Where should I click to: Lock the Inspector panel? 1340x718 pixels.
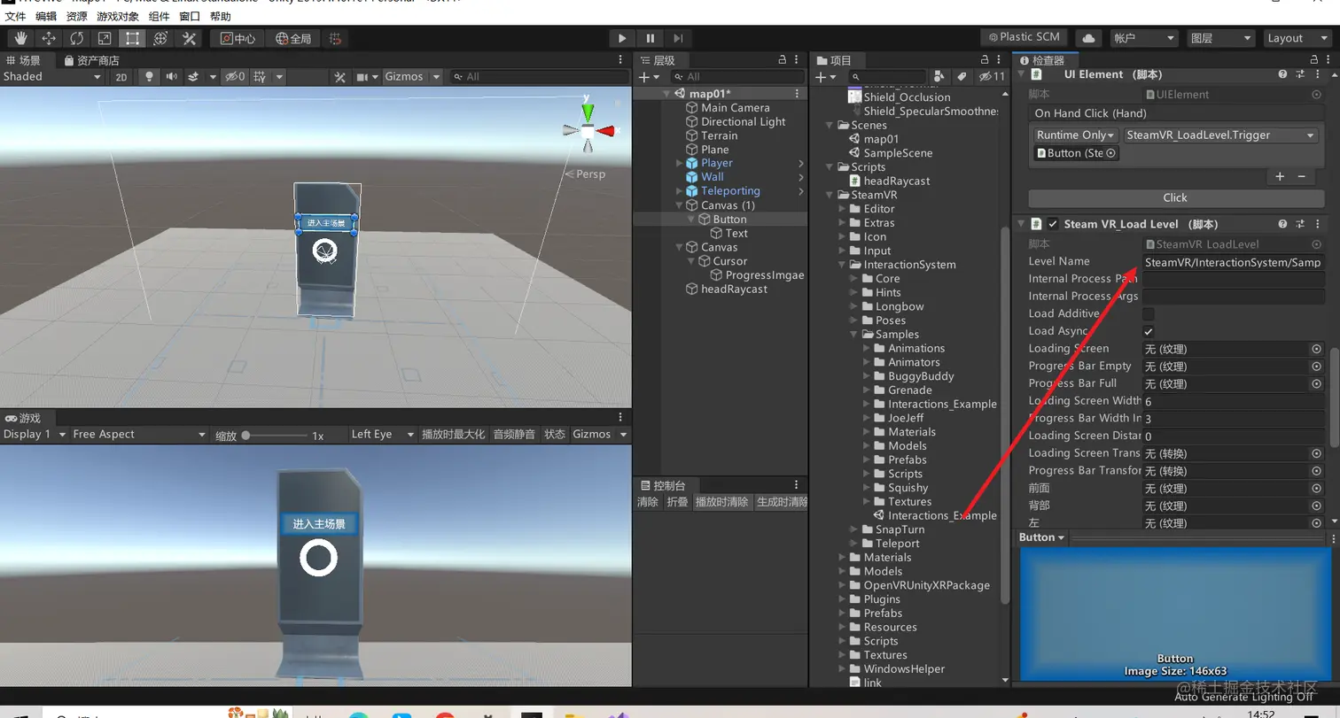pos(1313,59)
